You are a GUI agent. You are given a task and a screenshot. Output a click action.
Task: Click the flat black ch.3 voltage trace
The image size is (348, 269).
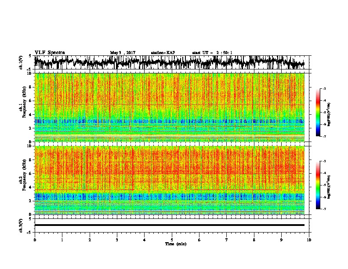point(169,225)
